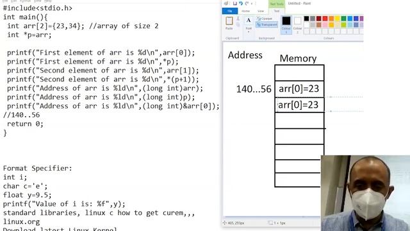Click the upper 'arr[0]=23' memory cell
410x231 pixels.
point(299,89)
